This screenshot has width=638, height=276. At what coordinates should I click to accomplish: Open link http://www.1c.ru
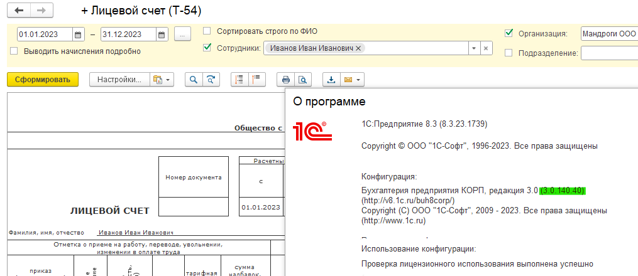pos(393,221)
